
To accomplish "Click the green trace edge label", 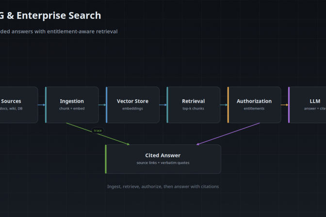I will click(x=98, y=131).
